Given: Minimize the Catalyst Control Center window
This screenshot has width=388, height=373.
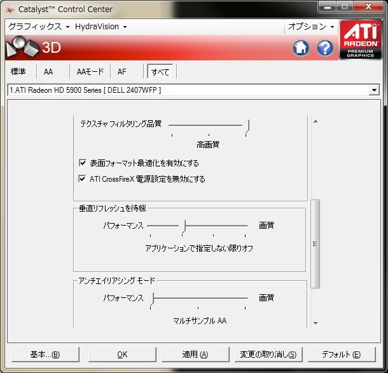Looking at the screenshot, I should pyautogui.click(x=328, y=7).
